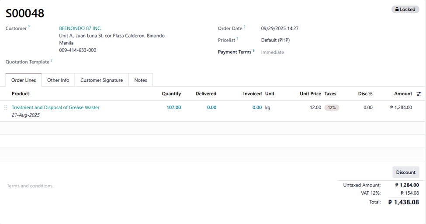Click the help tooltip beside Customer
This screenshot has width=426, height=224.
tap(29, 27)
